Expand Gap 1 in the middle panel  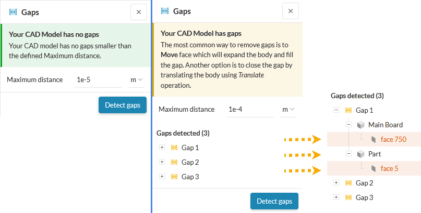tap(162, 148)
